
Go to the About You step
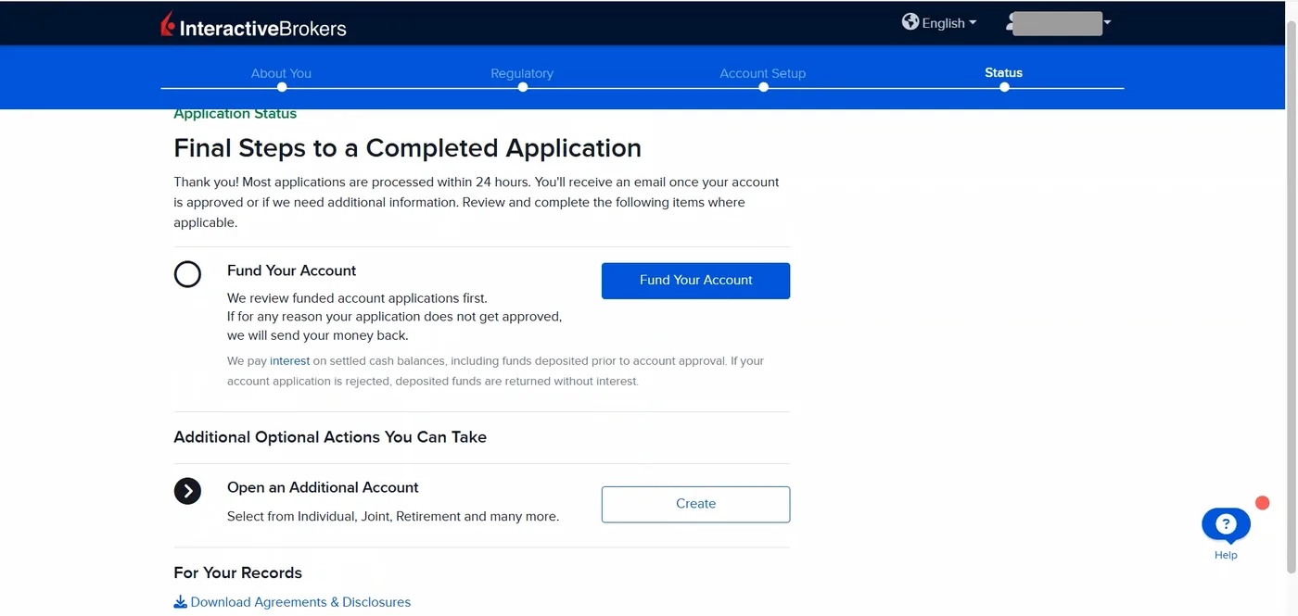281,73
